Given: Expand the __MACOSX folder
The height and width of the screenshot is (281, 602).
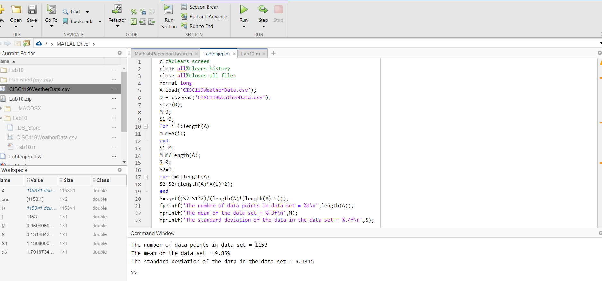Looking at the screenshot, I should pyautogui.click(x=1, y=108).
